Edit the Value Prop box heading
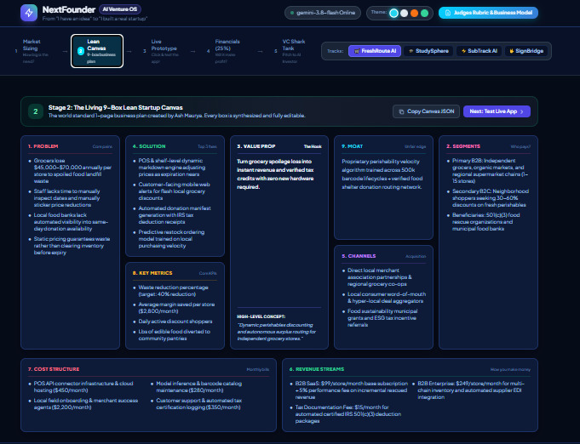This screenshot has height=444, width=580. pos(256,146)
